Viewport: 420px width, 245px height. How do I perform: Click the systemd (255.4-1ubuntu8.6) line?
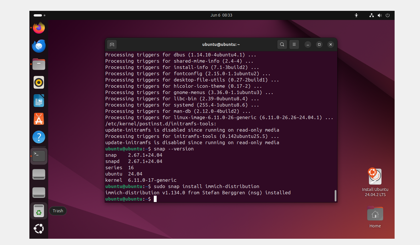(182, 105)
